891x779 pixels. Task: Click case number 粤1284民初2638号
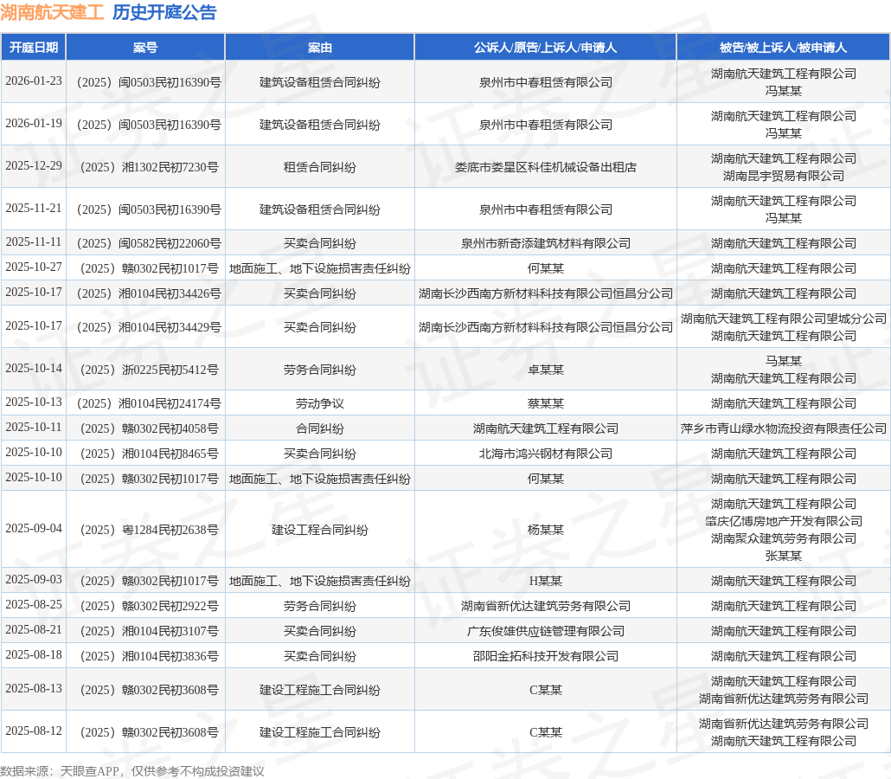coord(149,530)
